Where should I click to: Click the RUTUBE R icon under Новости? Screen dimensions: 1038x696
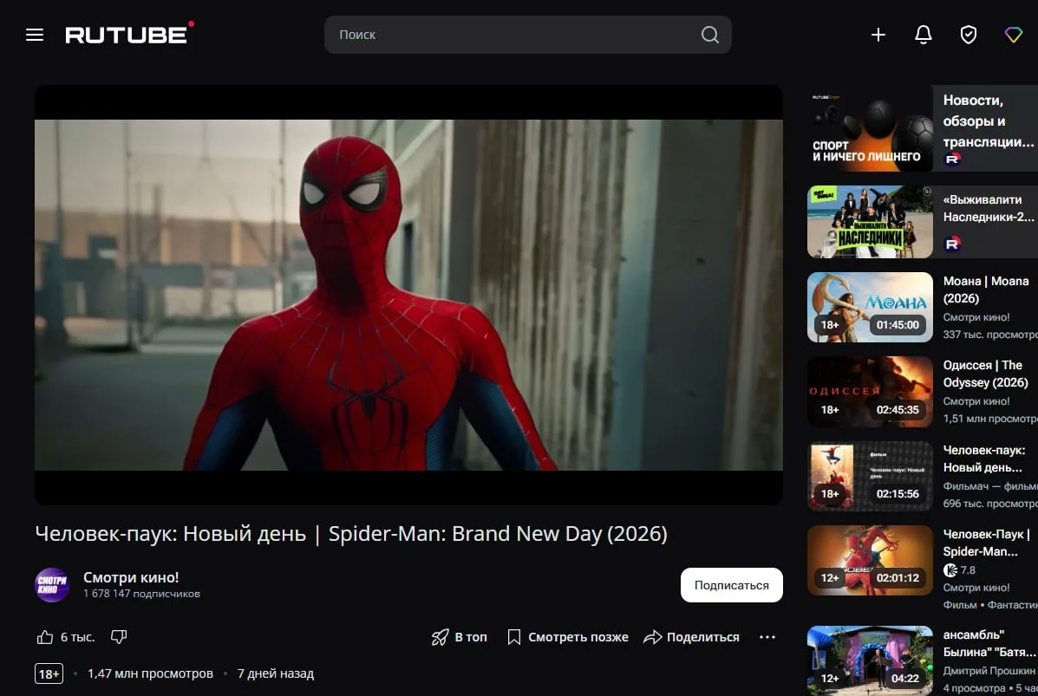952,159
